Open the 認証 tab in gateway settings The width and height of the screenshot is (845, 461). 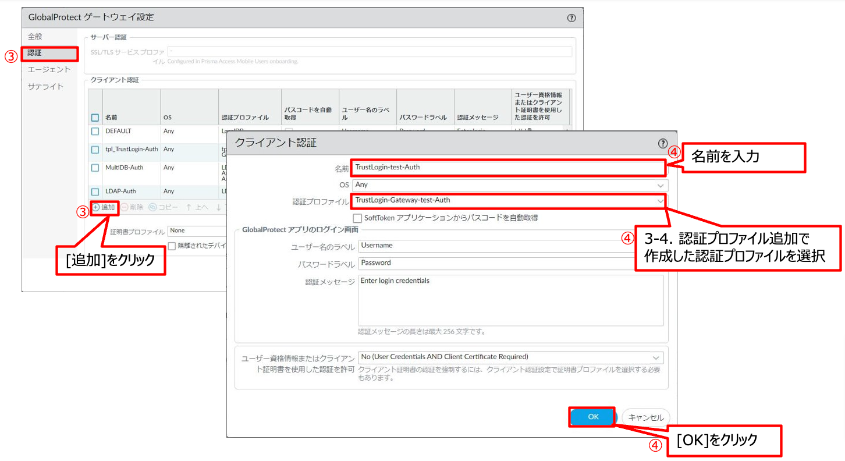pyautogui.click(x=49, y=54)
